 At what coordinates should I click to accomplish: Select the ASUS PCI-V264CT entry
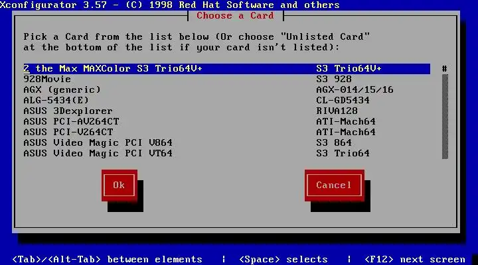point(227,132)
